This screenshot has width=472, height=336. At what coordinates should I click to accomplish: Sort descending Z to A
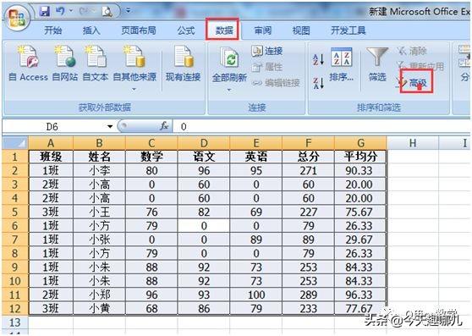(x=318, y=83)
